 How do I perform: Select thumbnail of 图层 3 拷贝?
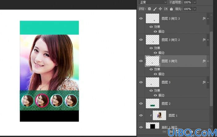[152, 61]
